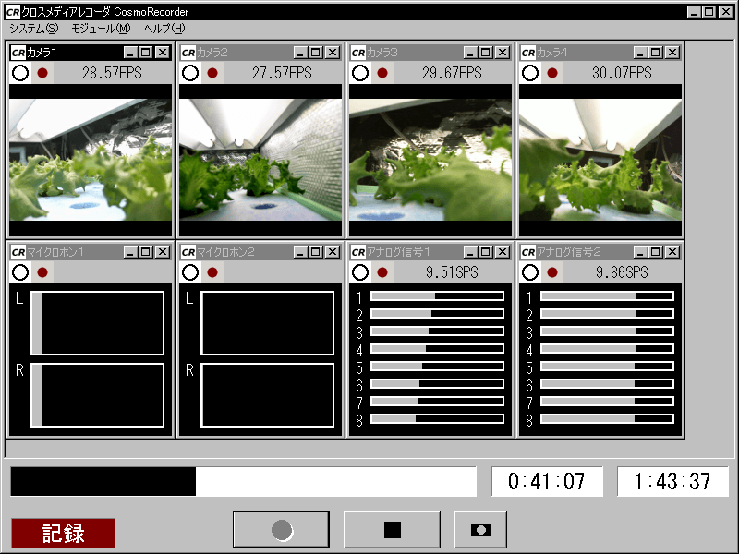The width and height of the screenshot is (739, 554).
Task: Maximize the アナログ信号1 sub-window
Action: coord(486,252)
